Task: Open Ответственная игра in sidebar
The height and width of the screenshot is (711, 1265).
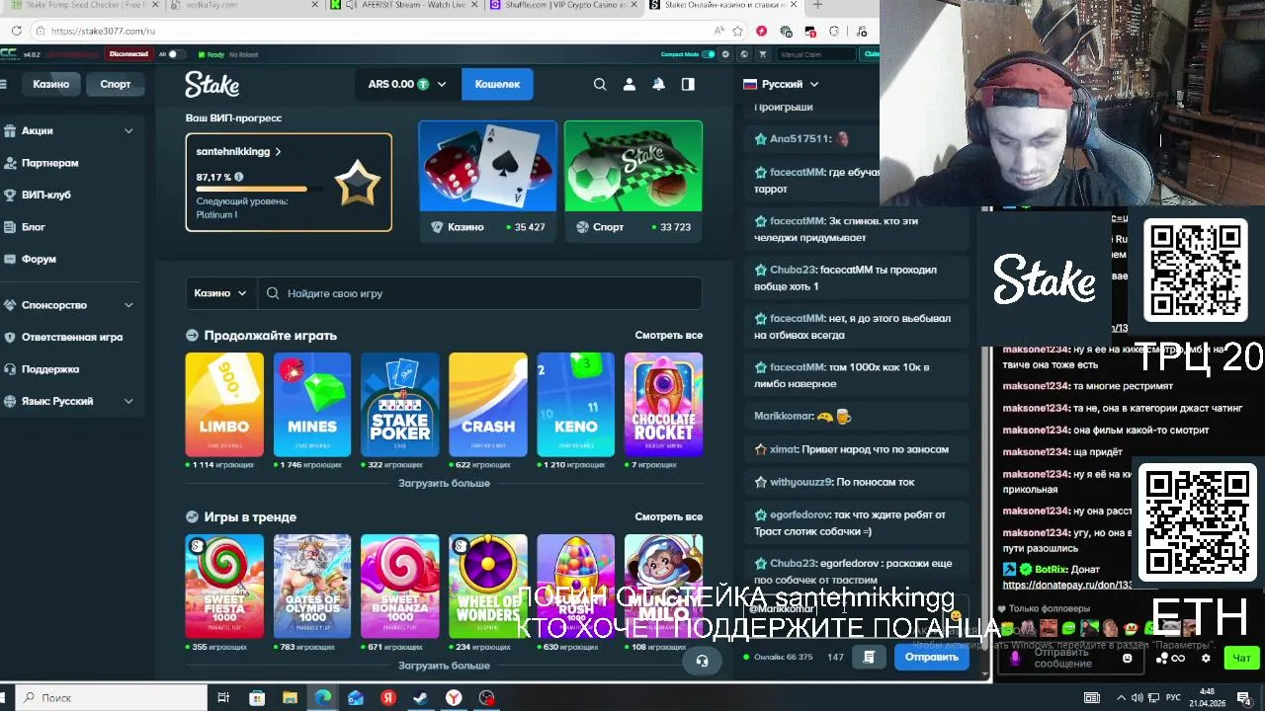Action: pyautogui.click(x=71, y=337)
